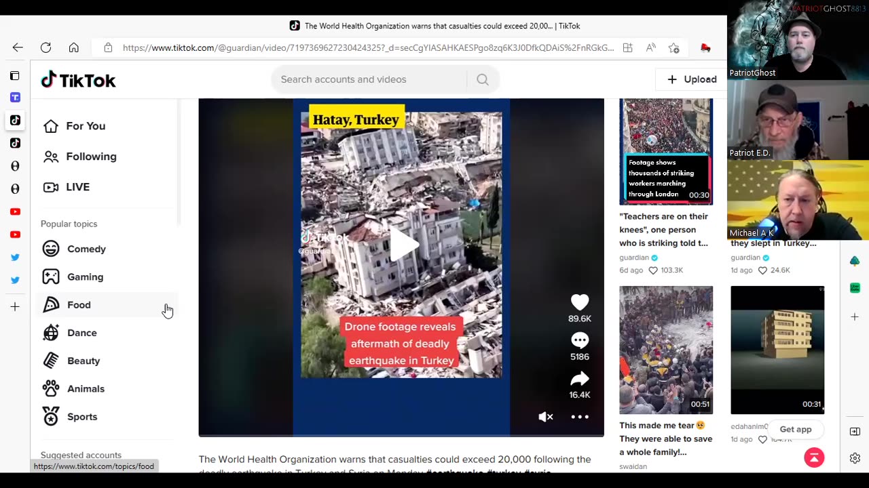869x488 pixels.
Task: Click the apps grid icon in address bar
Action: tap(627, 47)
